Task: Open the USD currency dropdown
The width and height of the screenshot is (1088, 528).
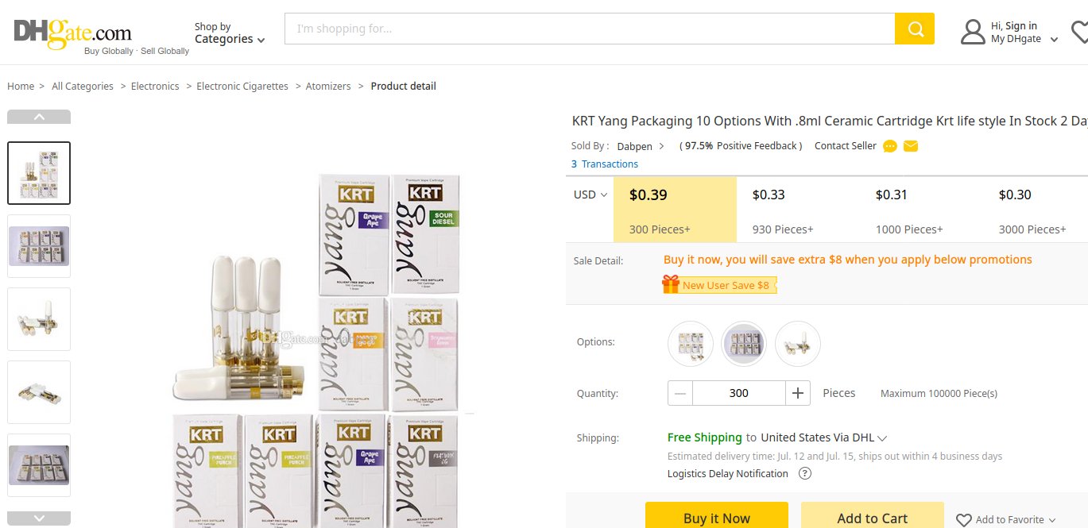Action: click(x=587, y=194)
